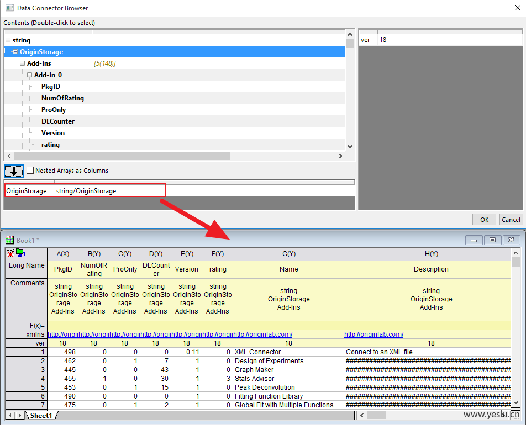Click the F(x)= row label
This screenshot has width=526, height=425.
click(26, 326)
